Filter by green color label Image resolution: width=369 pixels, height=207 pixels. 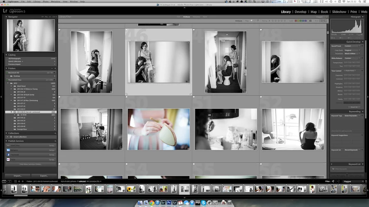tap(301, 20)
